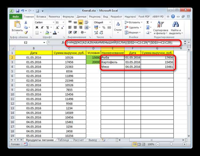200x156 pixels.
Task: Switch to the Вставка ribbon tab
Action: (41, 17)
